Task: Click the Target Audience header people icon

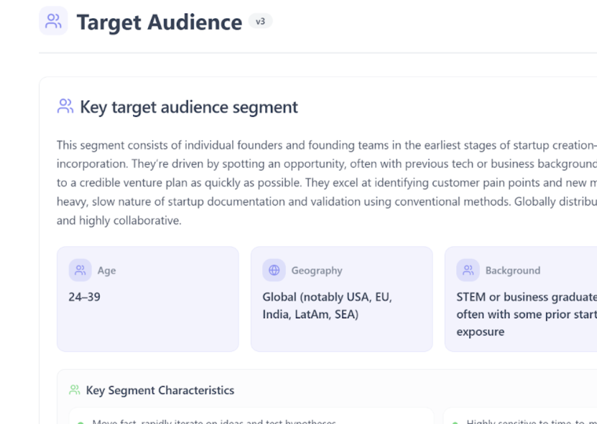Action: (x=53, y=21)
